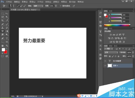Click the 中 language indicator
The image size is (135, 98).
(82, 96)
